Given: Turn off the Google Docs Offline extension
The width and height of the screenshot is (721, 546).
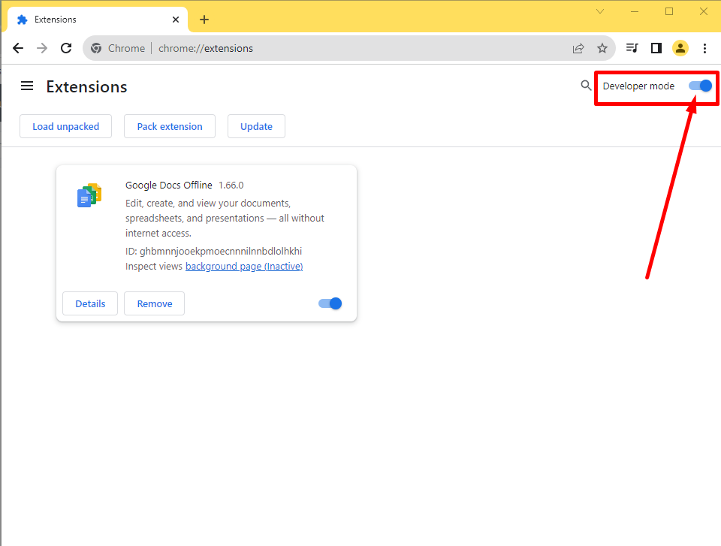Looking at the screenshot, I should pyautogui.click(x=329, y=303).
